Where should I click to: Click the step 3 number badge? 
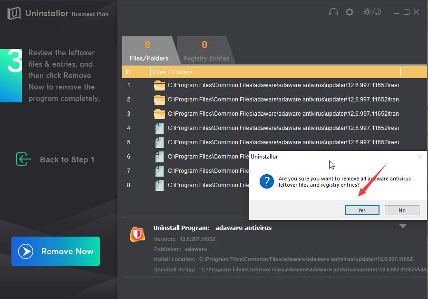(11, 75)
